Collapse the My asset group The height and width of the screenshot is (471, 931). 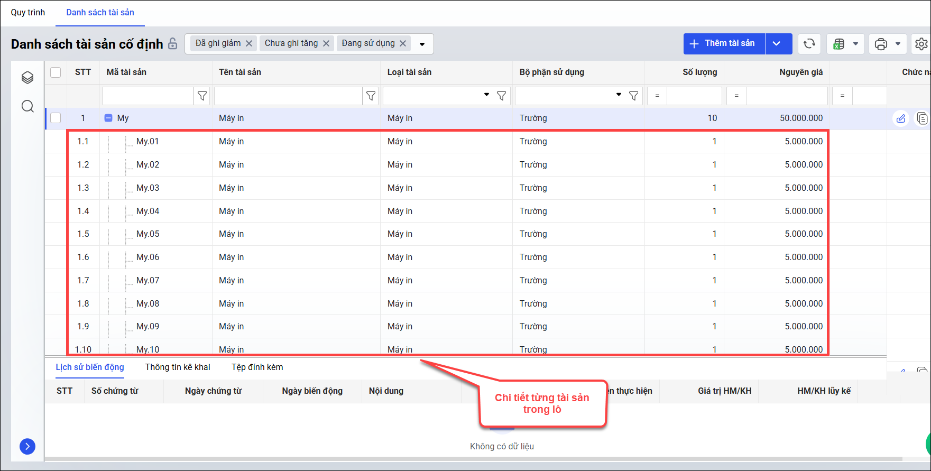(108, 118)
